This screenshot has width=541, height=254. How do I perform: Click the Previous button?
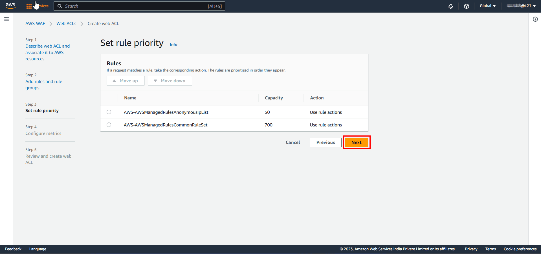click(326, 142)
